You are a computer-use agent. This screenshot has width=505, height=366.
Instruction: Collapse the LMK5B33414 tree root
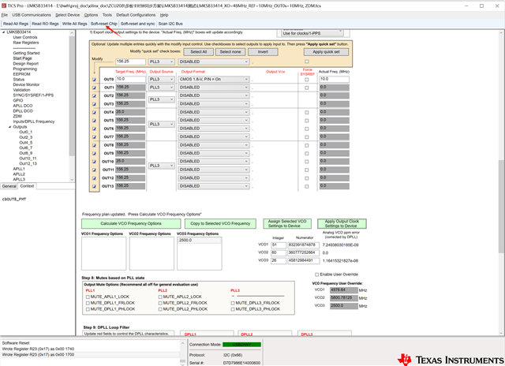click(3, 32)
